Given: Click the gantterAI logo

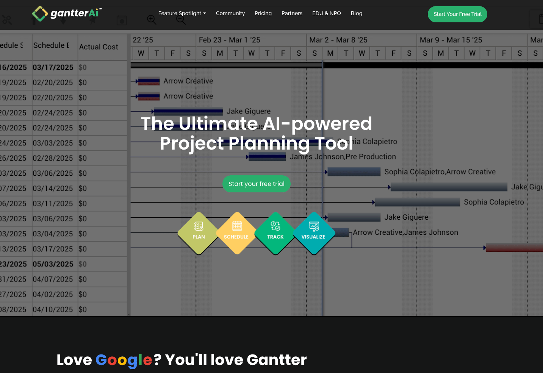Looking at the screenshot, I should [x=67, y=14].
